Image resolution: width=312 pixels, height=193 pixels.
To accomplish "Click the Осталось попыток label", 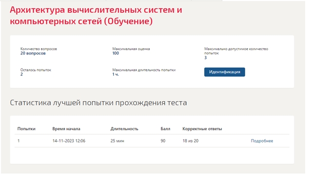I will [36, 70].
